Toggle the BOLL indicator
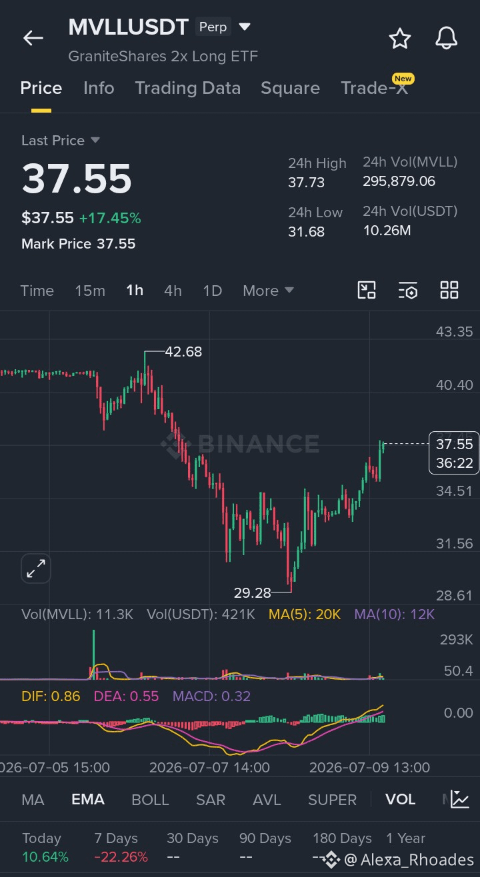The height and width of the screenshot is (877, 480). tap(150, 799)
